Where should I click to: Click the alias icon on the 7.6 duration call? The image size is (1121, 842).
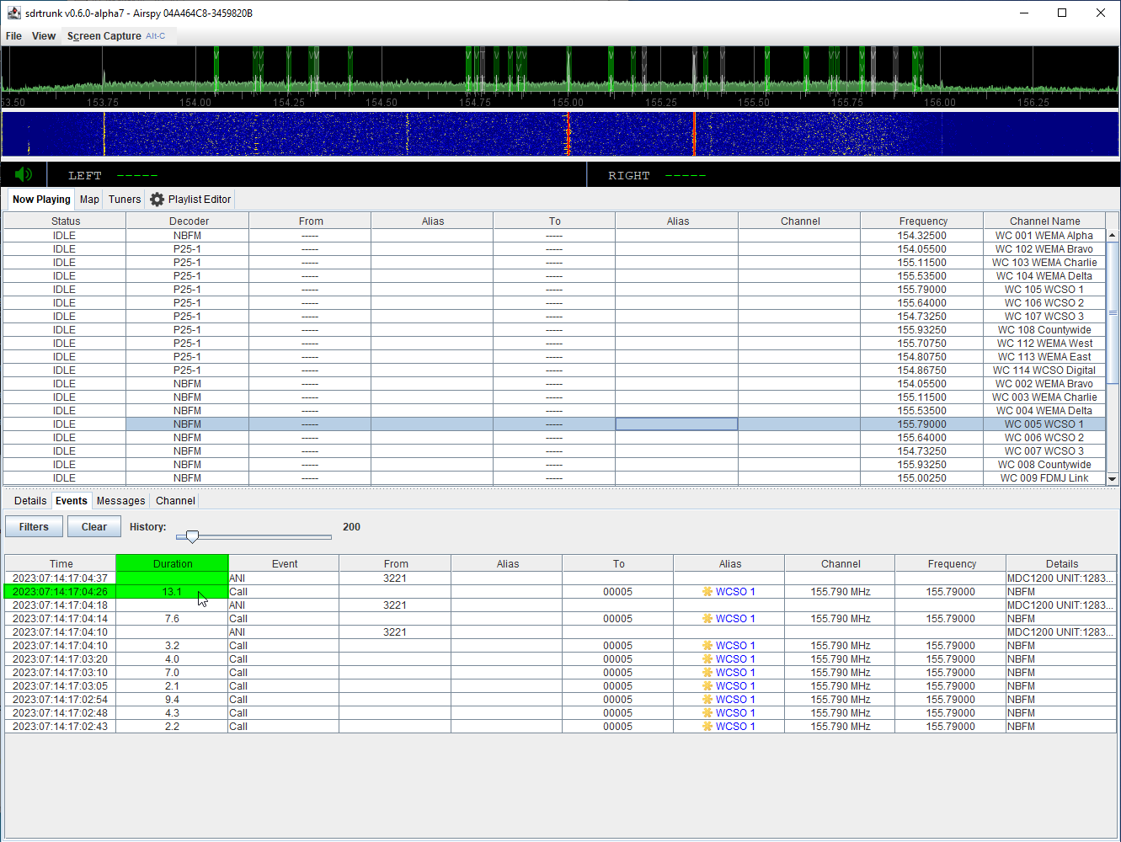(x=707, y=618)
